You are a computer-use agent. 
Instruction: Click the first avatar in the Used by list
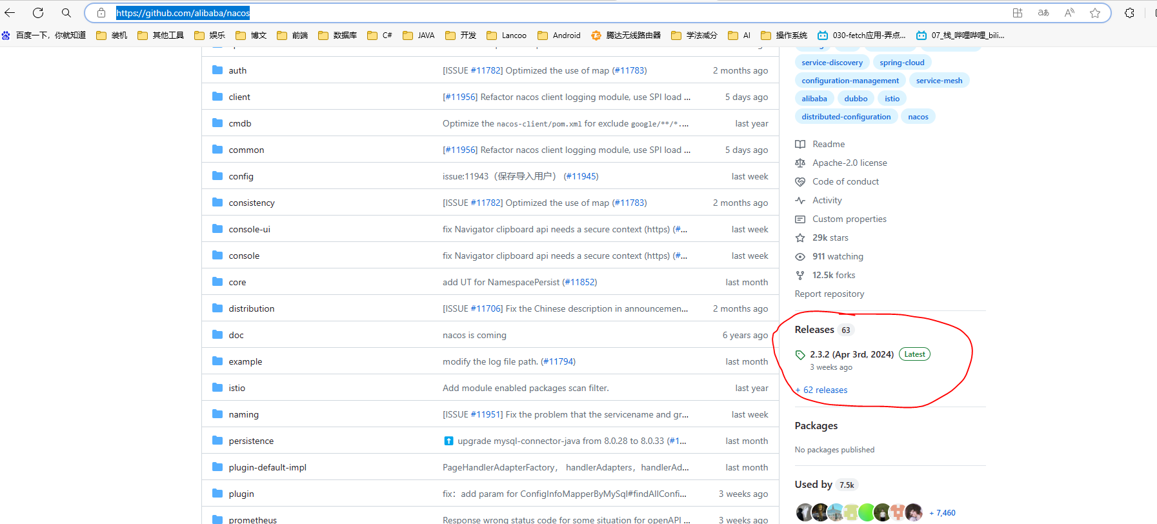click(804, 512)
